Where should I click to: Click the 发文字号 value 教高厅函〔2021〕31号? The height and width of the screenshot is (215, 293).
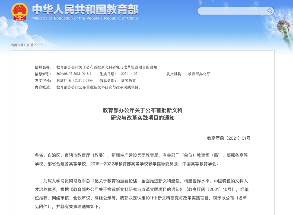coord(75,81)
